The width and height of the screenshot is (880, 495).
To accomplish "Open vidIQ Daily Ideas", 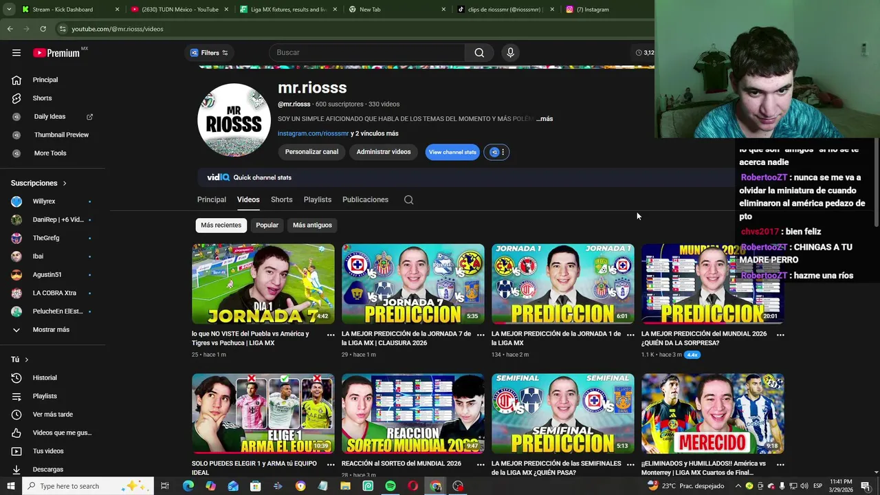I will [49, 117].
